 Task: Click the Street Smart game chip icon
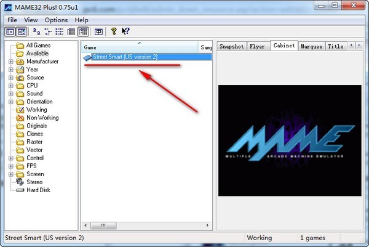87,57
